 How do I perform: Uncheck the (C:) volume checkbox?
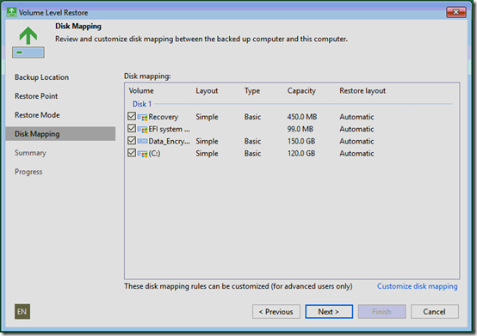(x=132, y=152)
